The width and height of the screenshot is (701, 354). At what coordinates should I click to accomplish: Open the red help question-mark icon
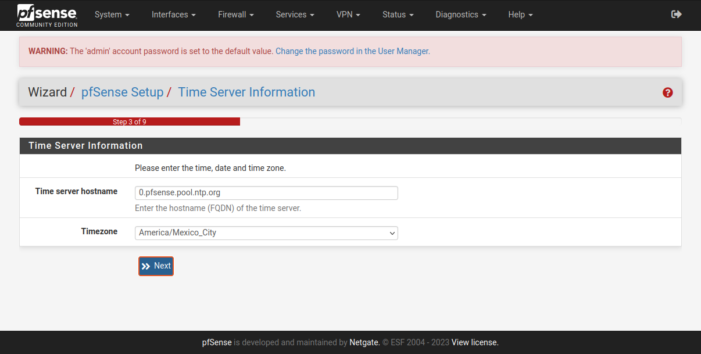coord(667,92)
